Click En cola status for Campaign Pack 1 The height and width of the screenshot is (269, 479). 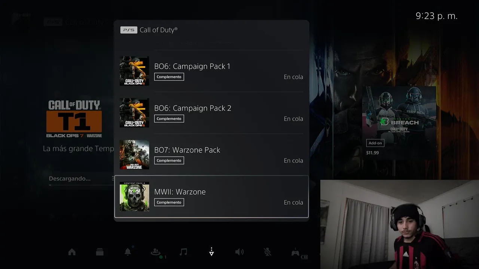(x=293, y=77)
